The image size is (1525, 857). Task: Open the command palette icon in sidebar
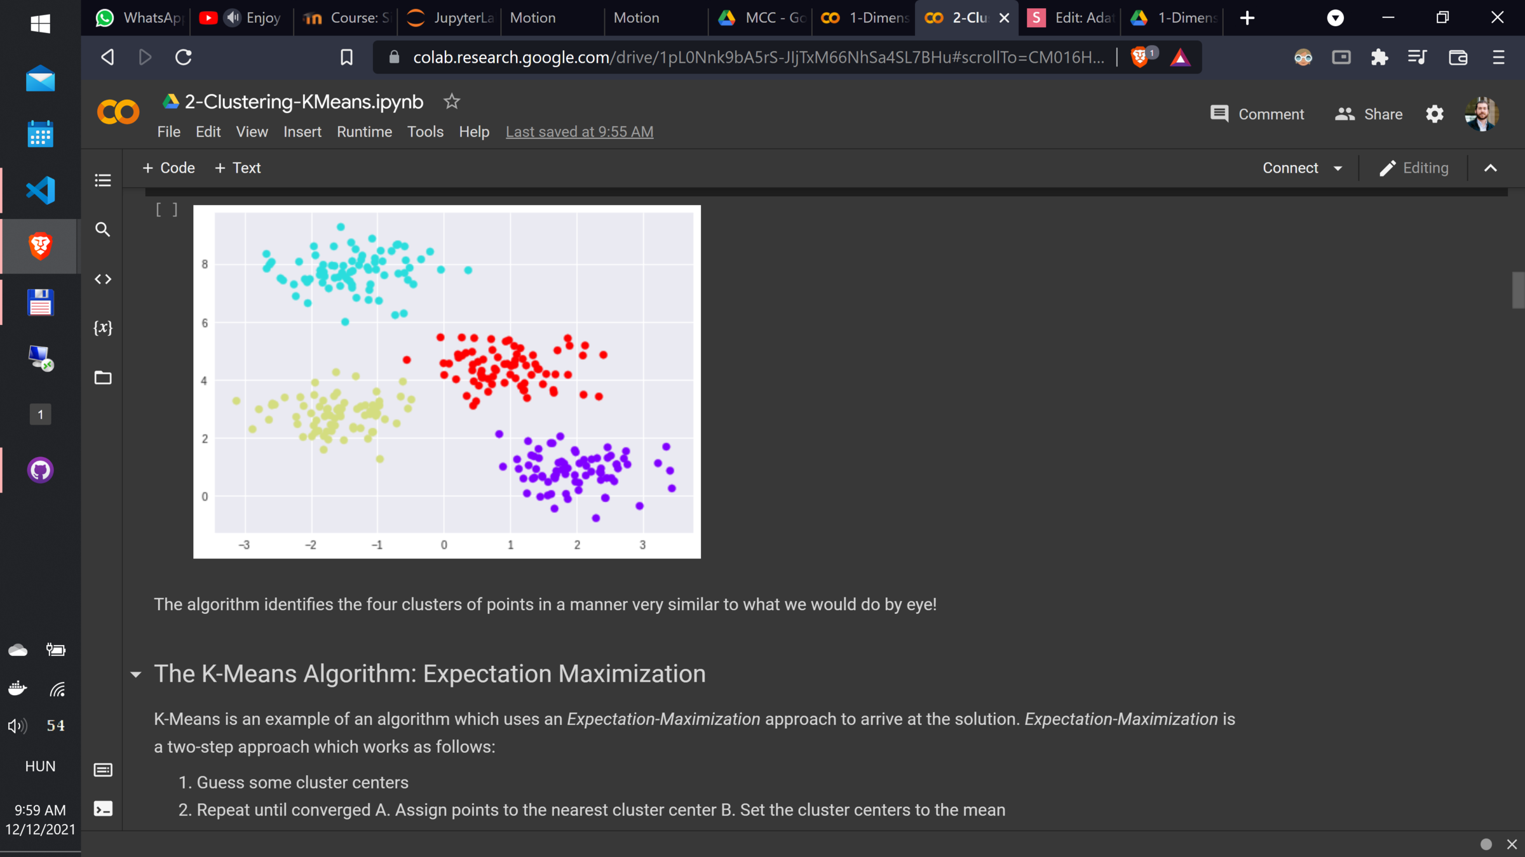tap(102, 770)
